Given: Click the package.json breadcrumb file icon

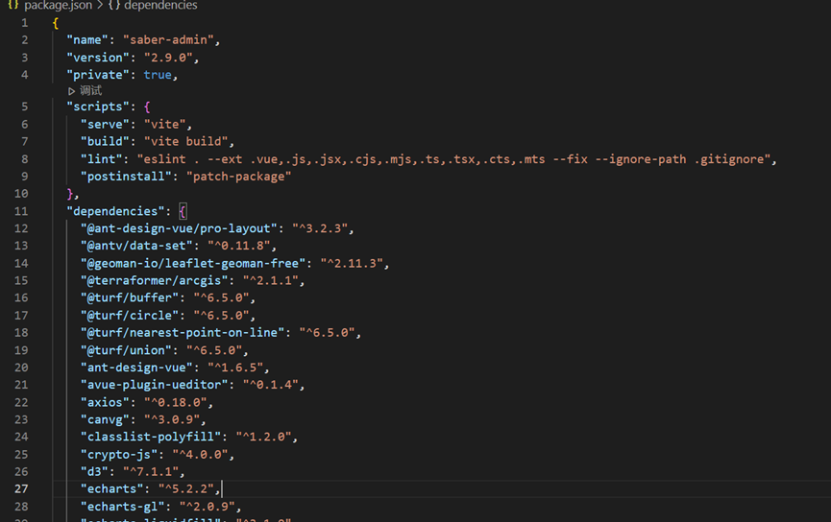Looking at the screenshot, I should 12,6.
